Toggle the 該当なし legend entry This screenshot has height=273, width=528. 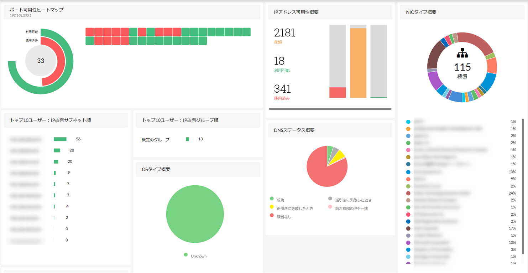coord(281,216)
